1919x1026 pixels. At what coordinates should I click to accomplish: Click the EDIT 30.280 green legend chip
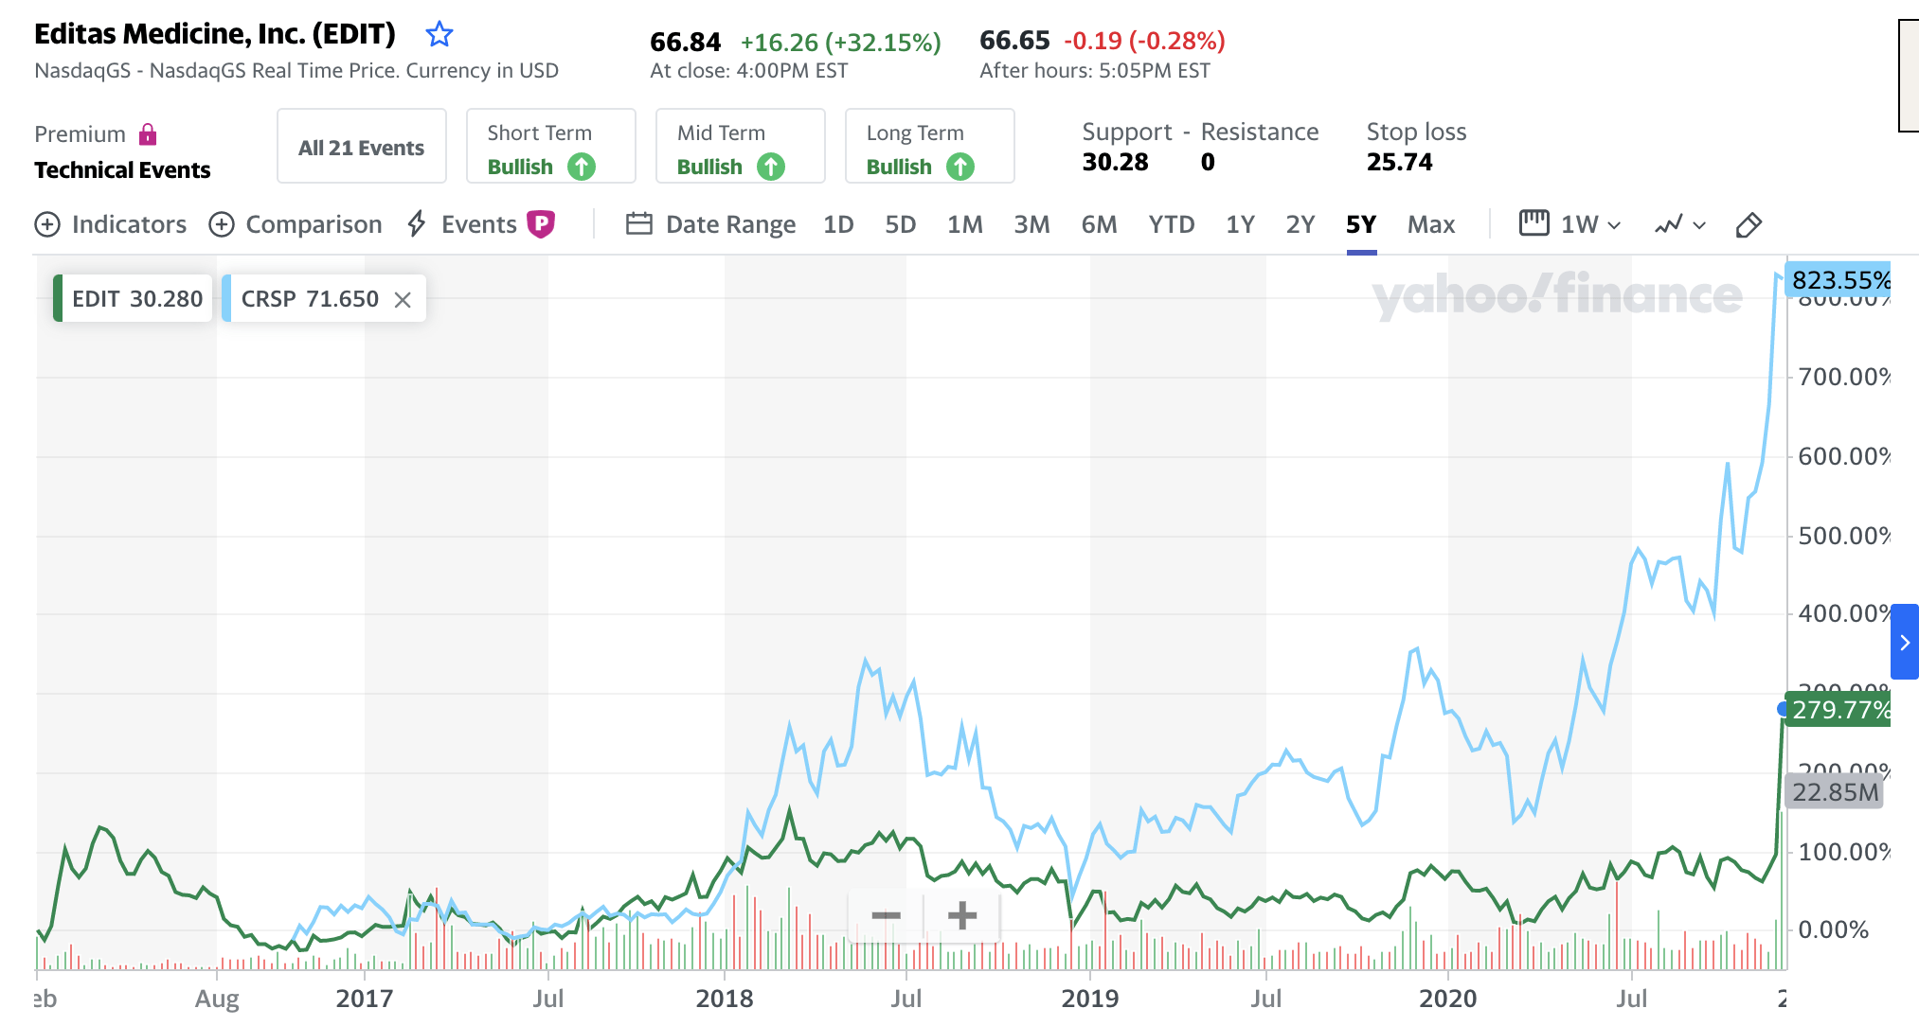tap(133, 299)
